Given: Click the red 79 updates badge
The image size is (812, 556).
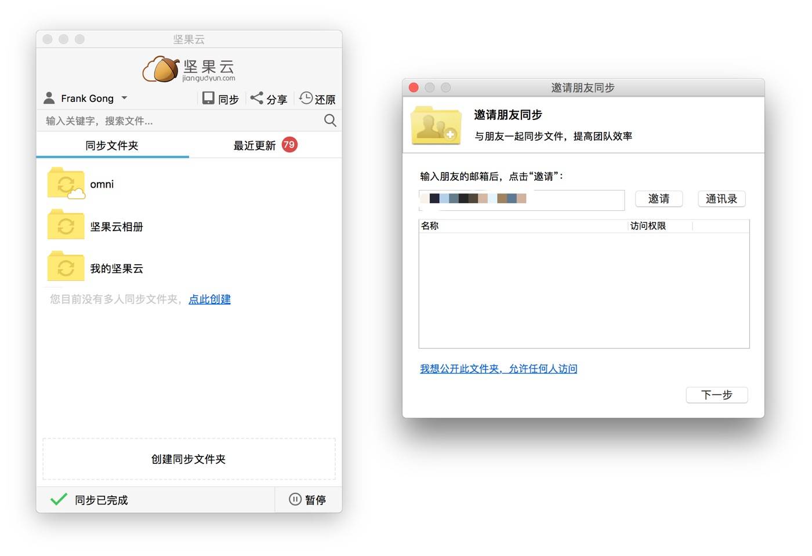Looking at the screenshot, I should click(289, 145).
